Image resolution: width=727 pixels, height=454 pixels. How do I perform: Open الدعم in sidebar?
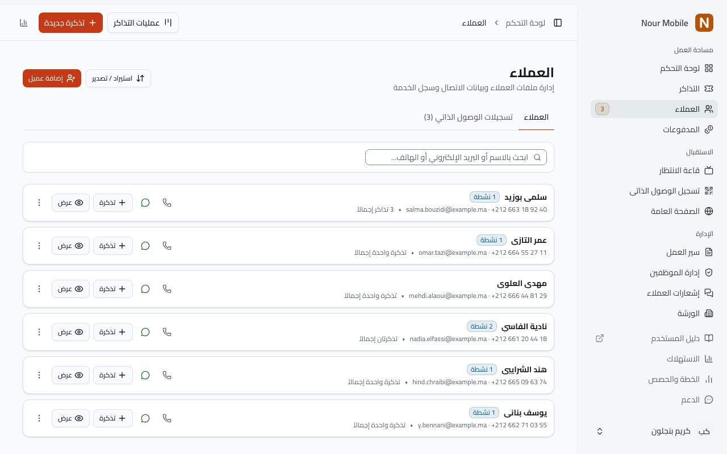654,400
